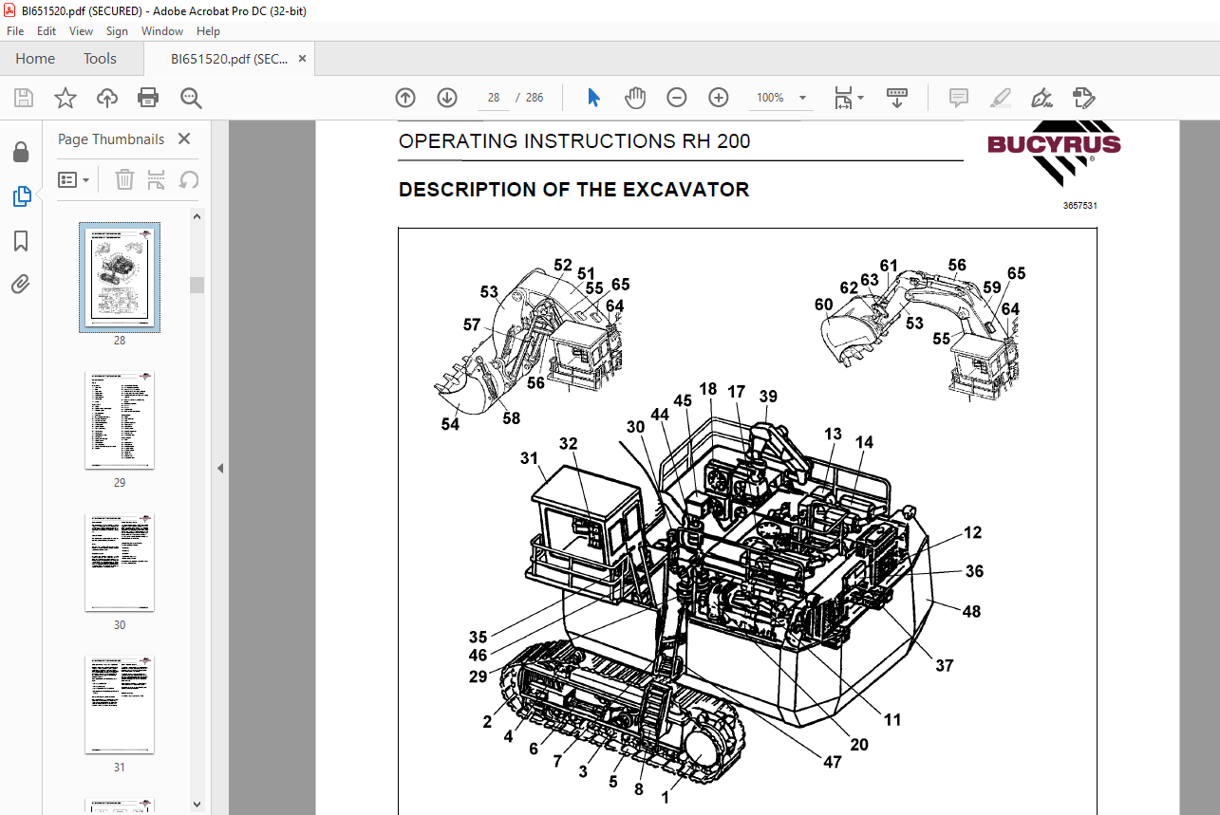Click the Page Thumbnails panel title
This screenshot has width=1220, height=815.
(111, 139)
